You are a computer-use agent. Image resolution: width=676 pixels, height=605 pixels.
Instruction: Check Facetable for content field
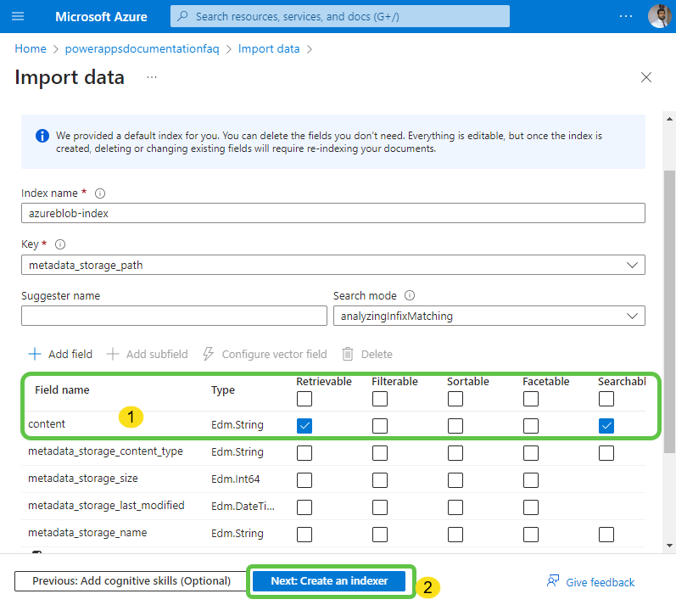pos(531,426)
